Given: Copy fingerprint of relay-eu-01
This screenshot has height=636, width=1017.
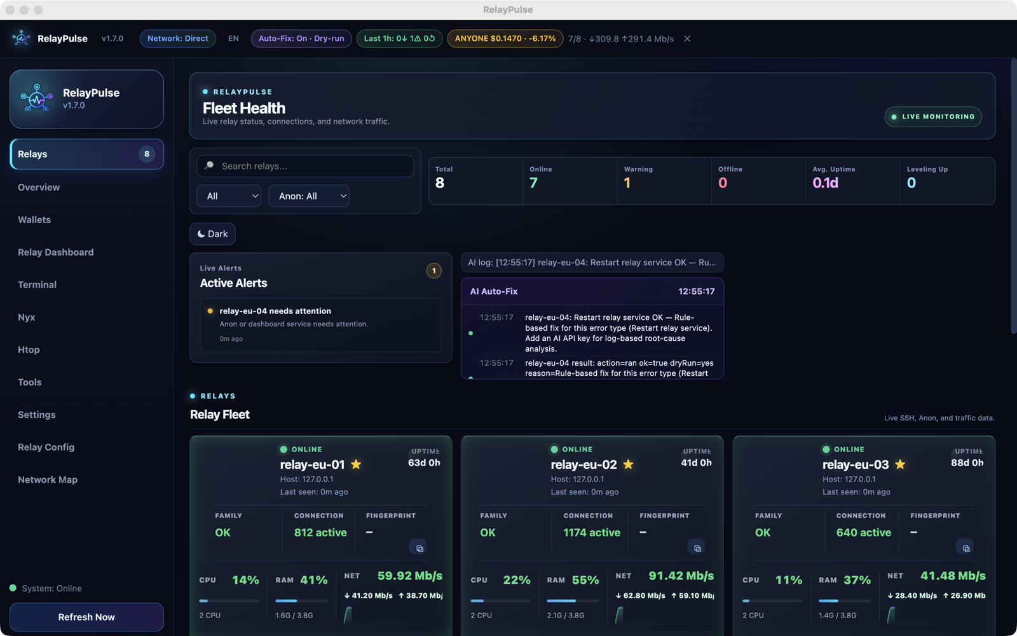Looking at the screenshot, I should tap(419, 548).
